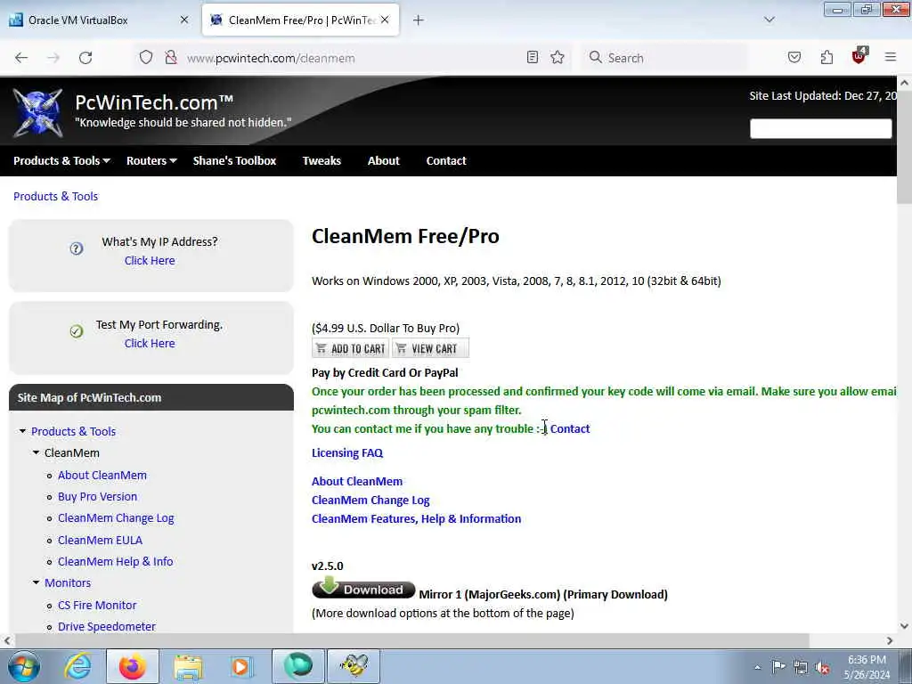
Task: Click the View Cart button
Action: point(430,348)
